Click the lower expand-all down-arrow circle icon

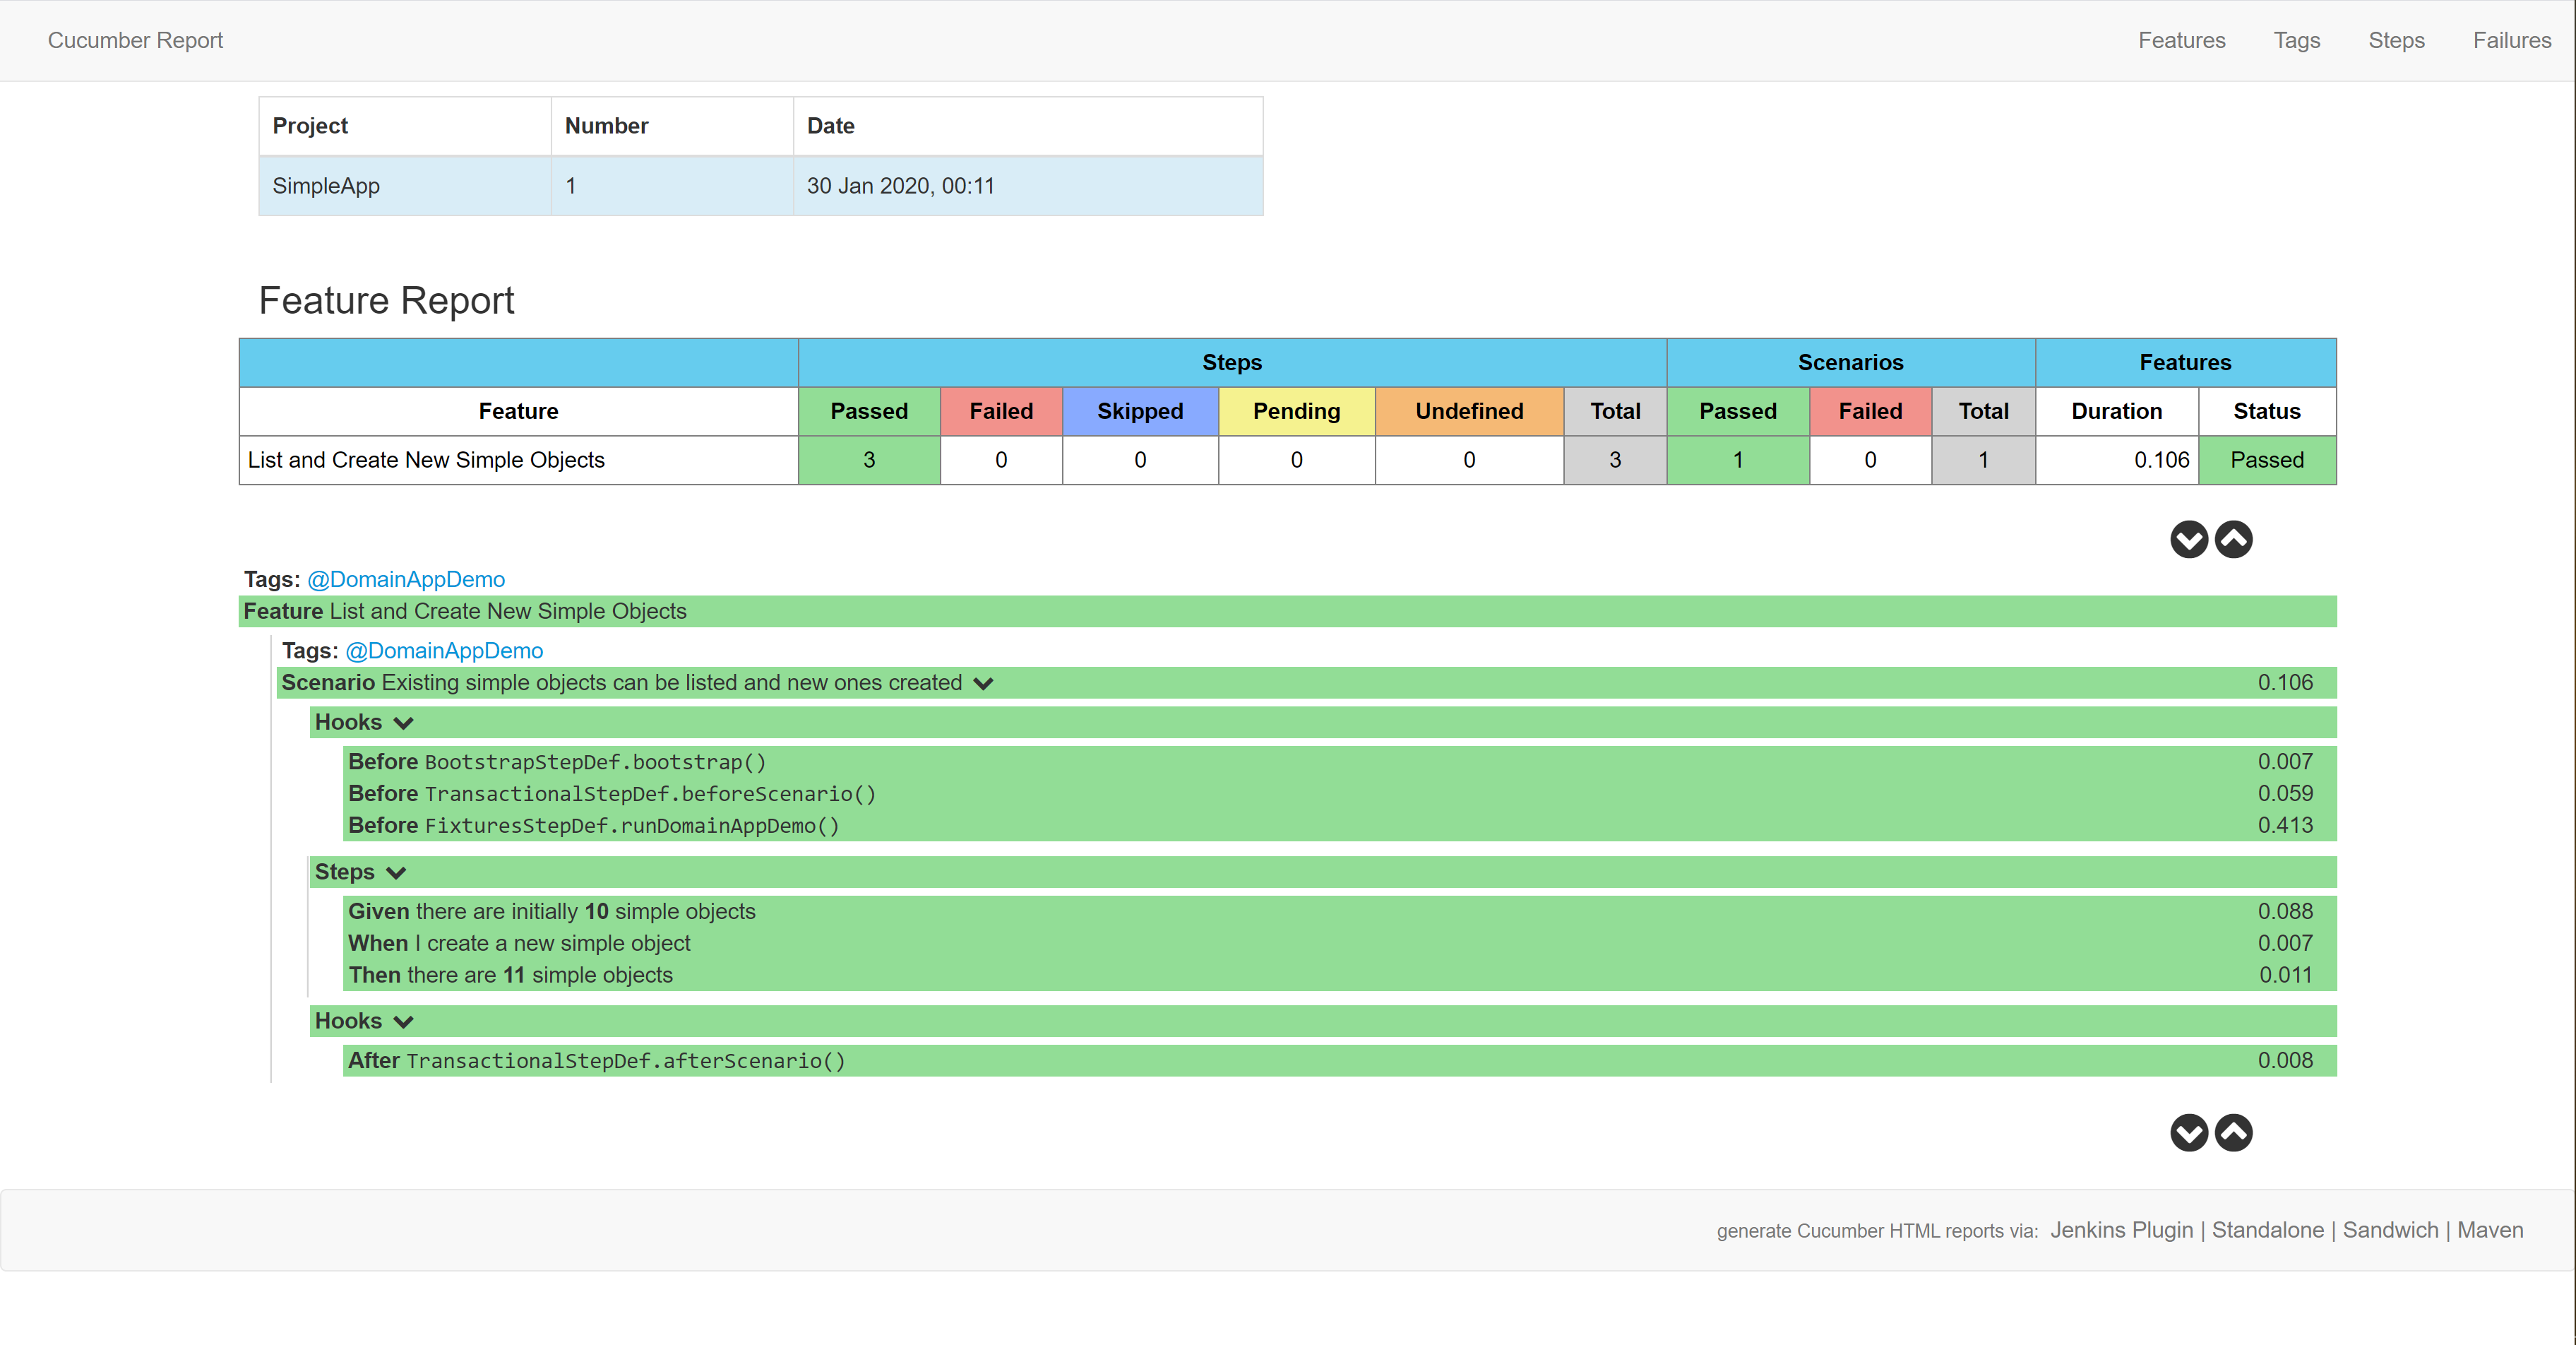(2188, 1133)
